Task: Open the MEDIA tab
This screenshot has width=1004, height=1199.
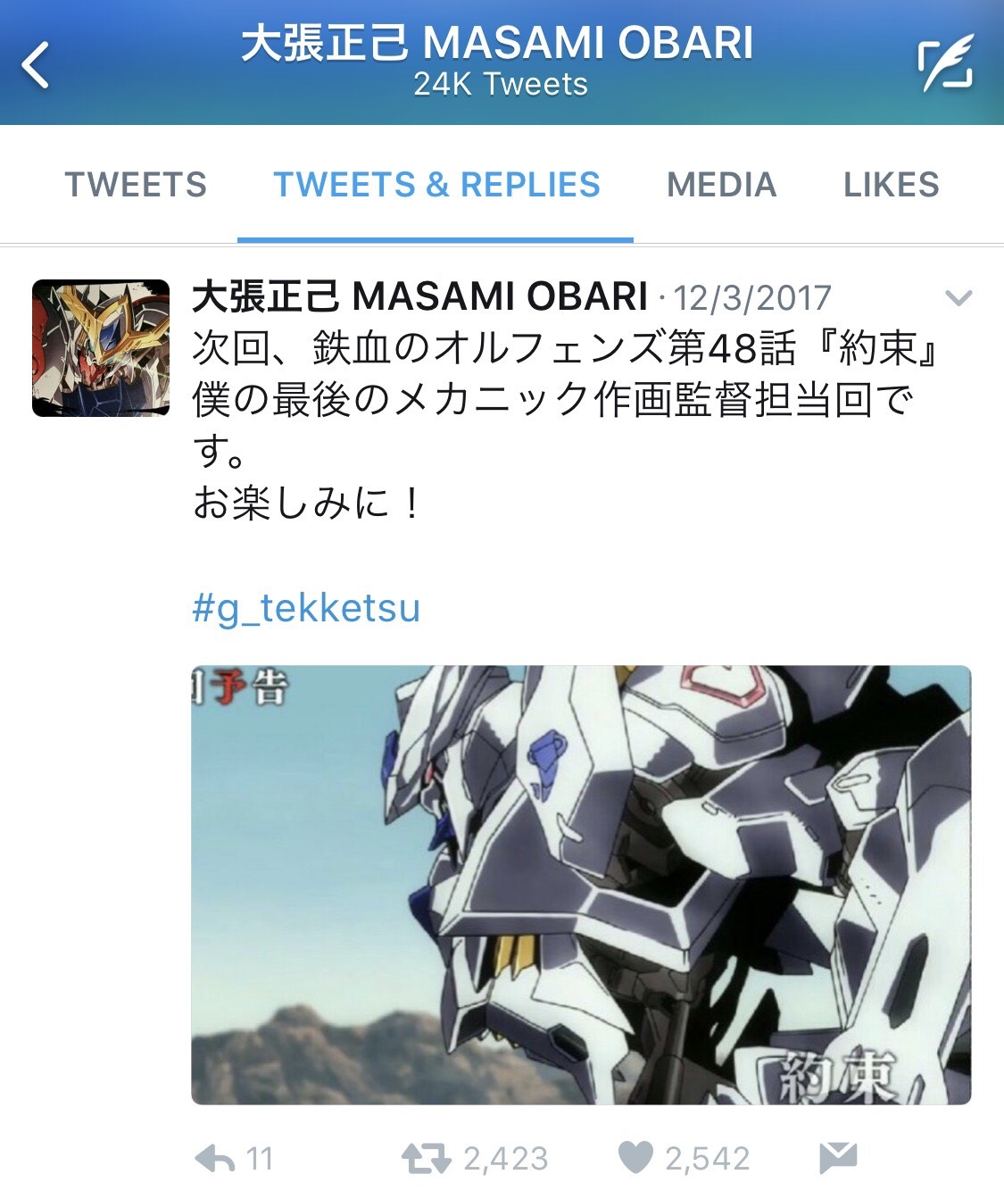Action: coord(722,185)
